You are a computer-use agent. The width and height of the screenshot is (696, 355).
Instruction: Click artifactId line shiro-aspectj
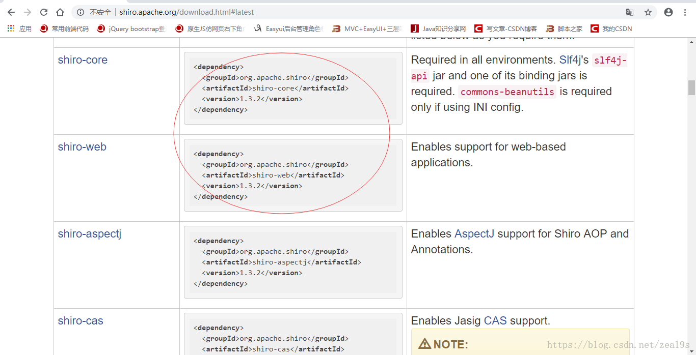point(282,262)
